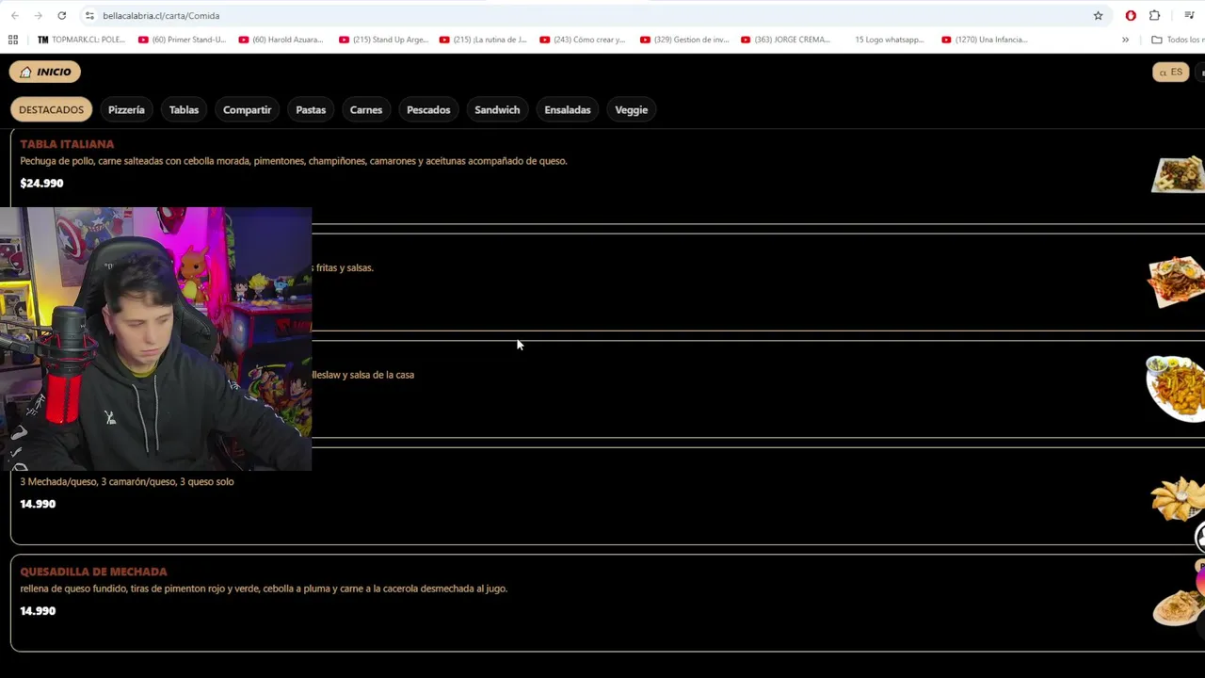Click the 14.990 price under 3 Mechada/queso
This screenshot has width=1205, height=678.
[x=38, y=504]
